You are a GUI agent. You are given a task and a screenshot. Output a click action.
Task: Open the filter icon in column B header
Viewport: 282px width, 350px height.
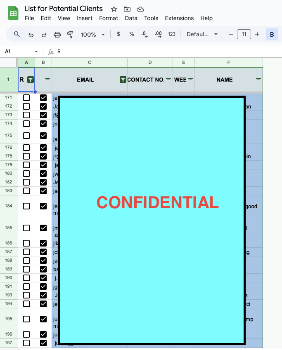coord(47,80)
